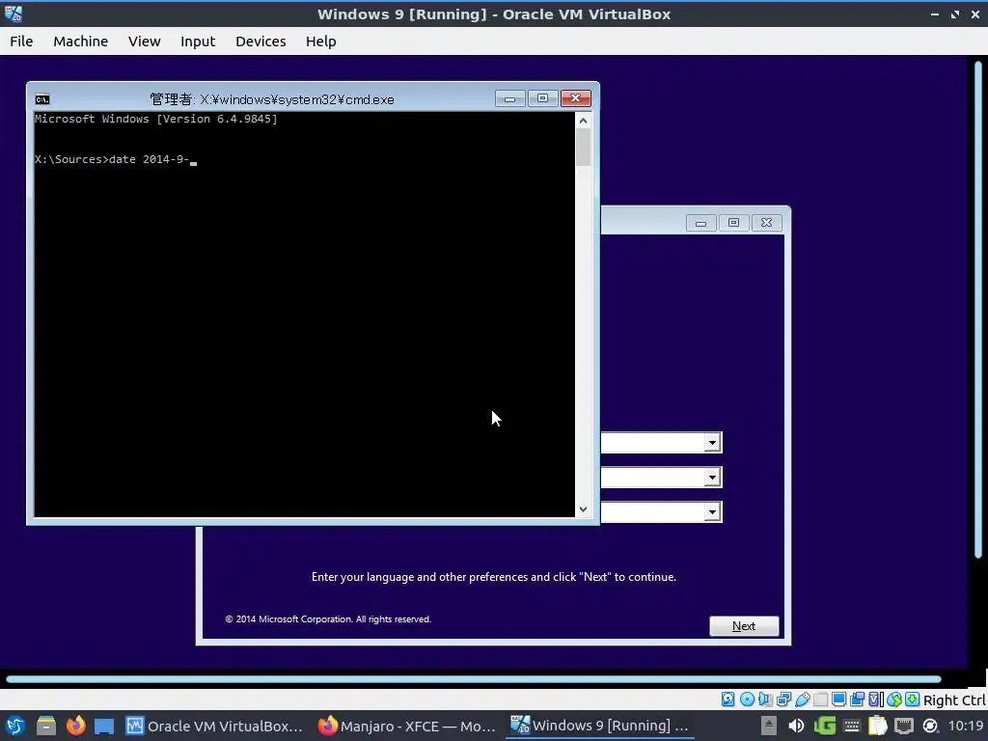Open the file manager taskbar launcher
Screen dimensions: 988x741
[46, 726]
